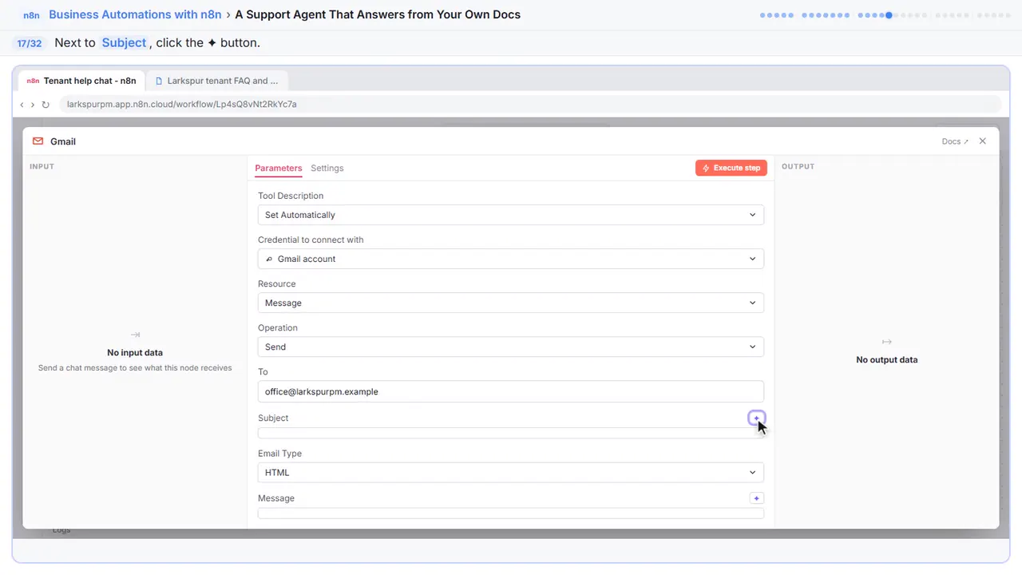This screenshot has height=575, width=1022.
Task: Open the Tool Description dropdown
Action: [x=511, y=215]
